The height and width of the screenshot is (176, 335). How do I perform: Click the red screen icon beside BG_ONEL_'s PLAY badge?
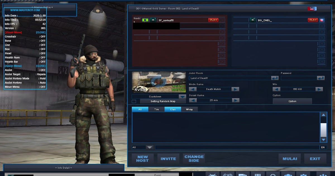[x=322, y=20]
